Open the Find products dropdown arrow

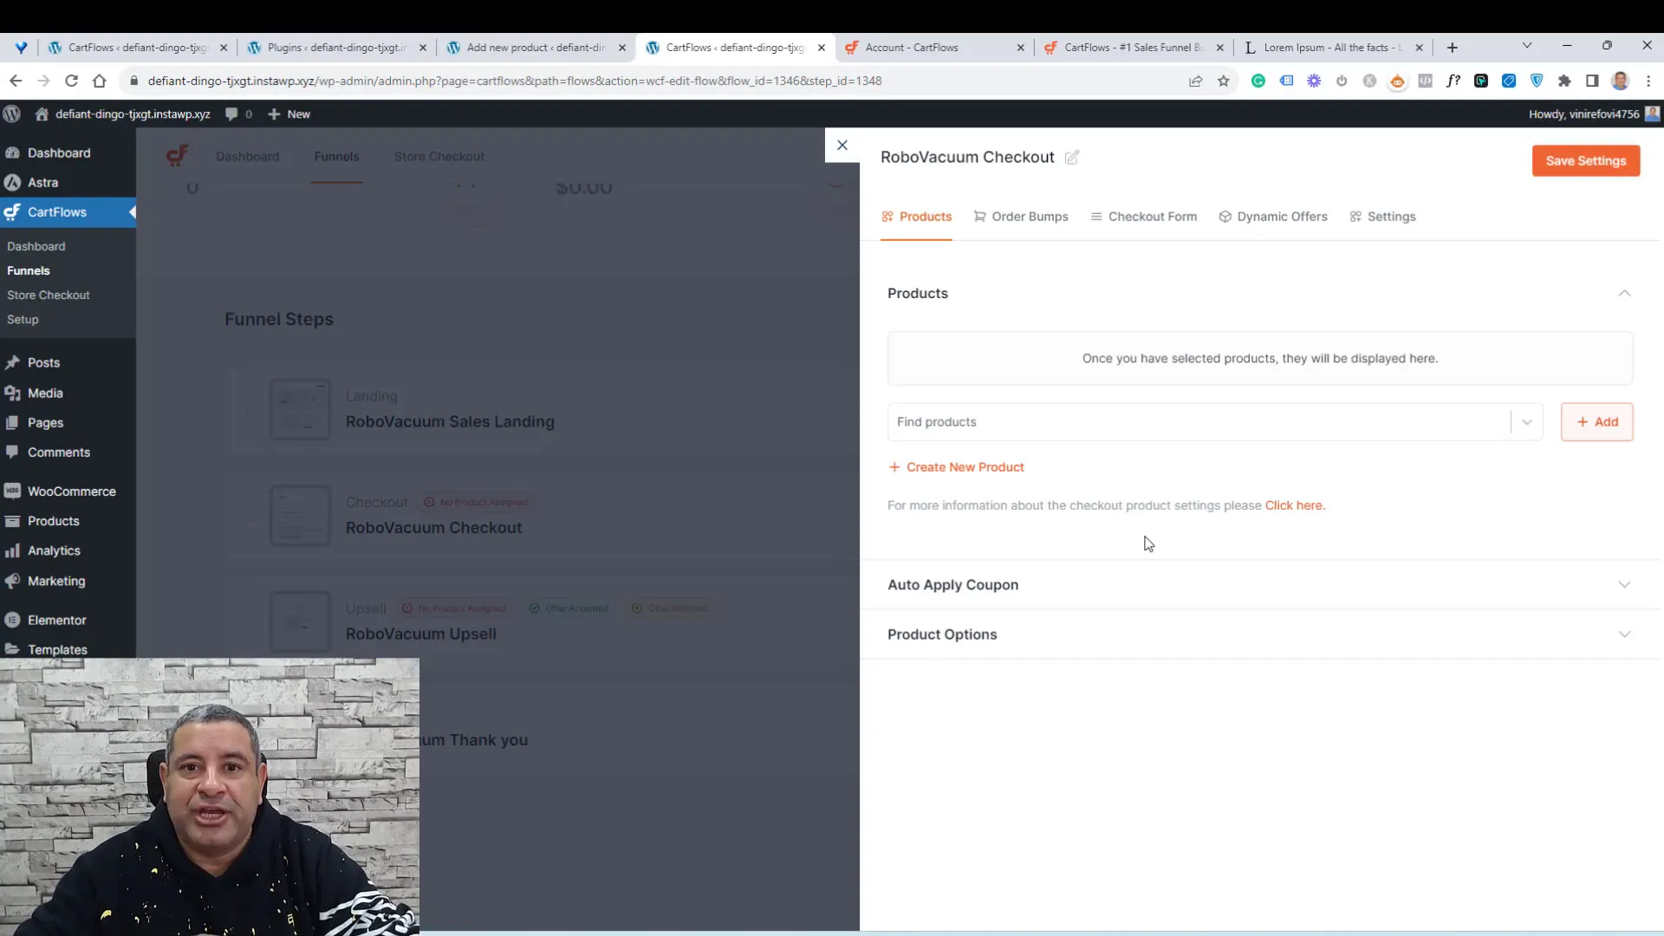pyautogui.click(x=1527, y=422)
